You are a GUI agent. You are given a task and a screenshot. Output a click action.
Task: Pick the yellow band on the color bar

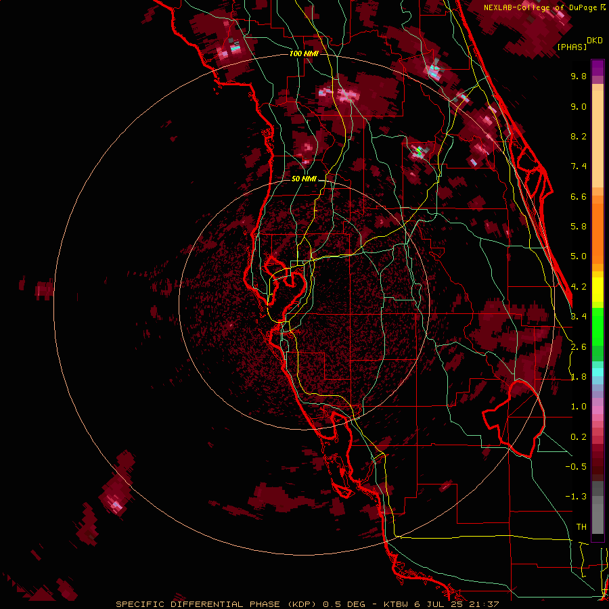597,290
